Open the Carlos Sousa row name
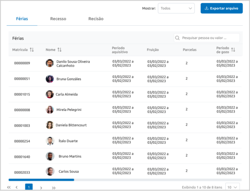This screenshot has width=250, height=191. pyautogui.click(x=69, y=172)
